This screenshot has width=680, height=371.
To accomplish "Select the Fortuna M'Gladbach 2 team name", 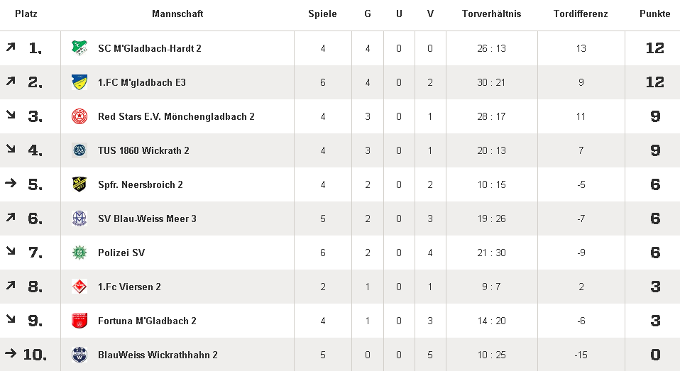I will click(x=147, y=321).
